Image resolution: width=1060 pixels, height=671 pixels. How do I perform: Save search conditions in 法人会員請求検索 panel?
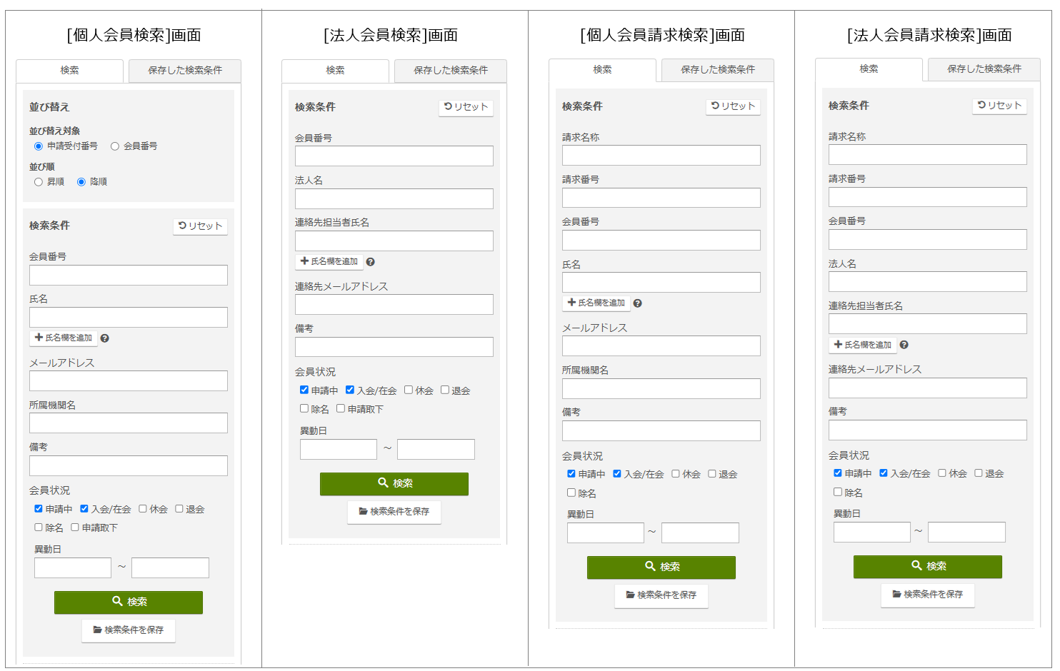pyautogui.click(x=927, y=595)
